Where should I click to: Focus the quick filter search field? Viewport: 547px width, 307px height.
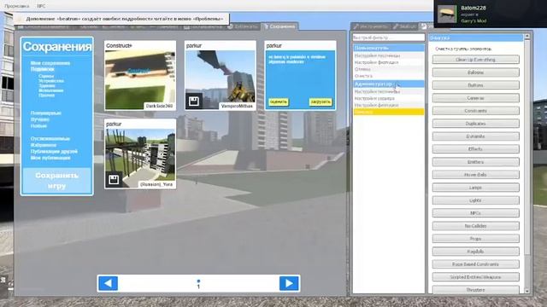tap(388, 38)
